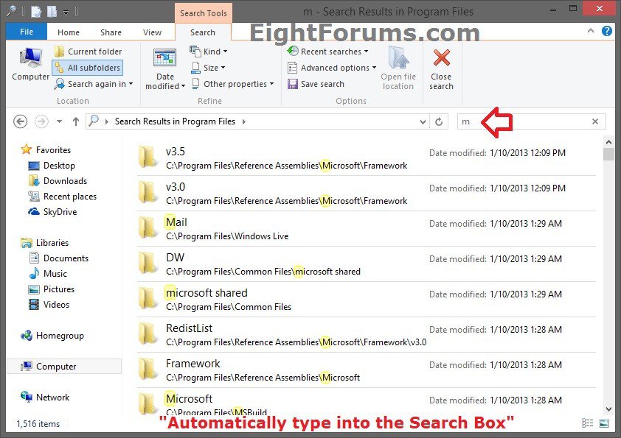621x438 pixels.
Task: Switch to large icons view in status bar
Action: 604,424
